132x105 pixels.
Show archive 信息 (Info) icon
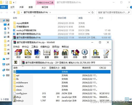pos(84,54)
